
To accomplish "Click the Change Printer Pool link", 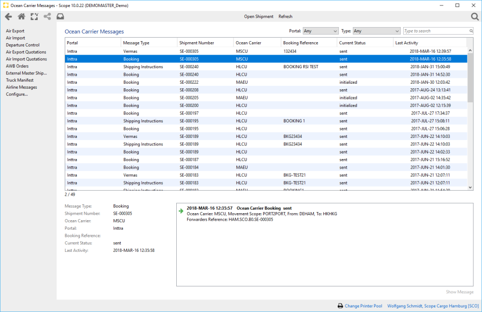I will coord(363,306).
